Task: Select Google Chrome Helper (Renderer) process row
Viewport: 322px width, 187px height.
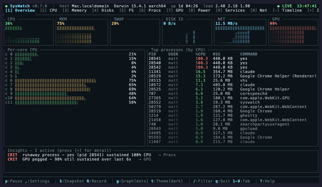Action: [232, 76]
